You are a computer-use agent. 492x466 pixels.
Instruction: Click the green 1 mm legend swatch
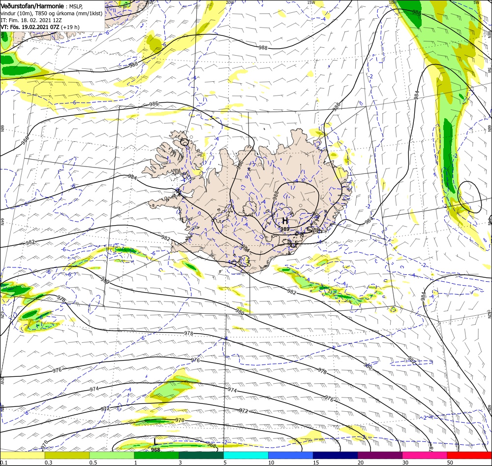point(156,455)
